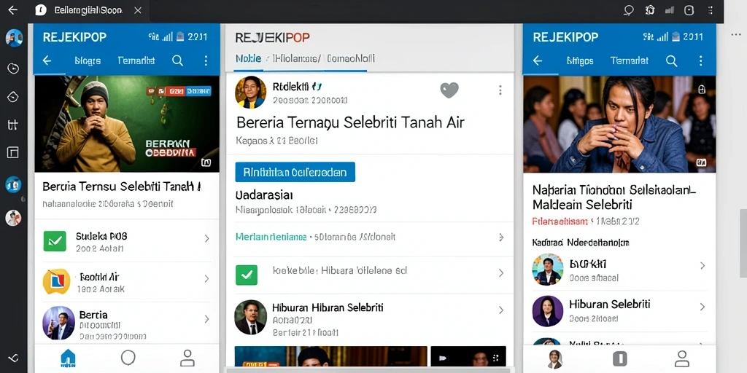
Task: Like the post with the heart icon
Action: 449,90
